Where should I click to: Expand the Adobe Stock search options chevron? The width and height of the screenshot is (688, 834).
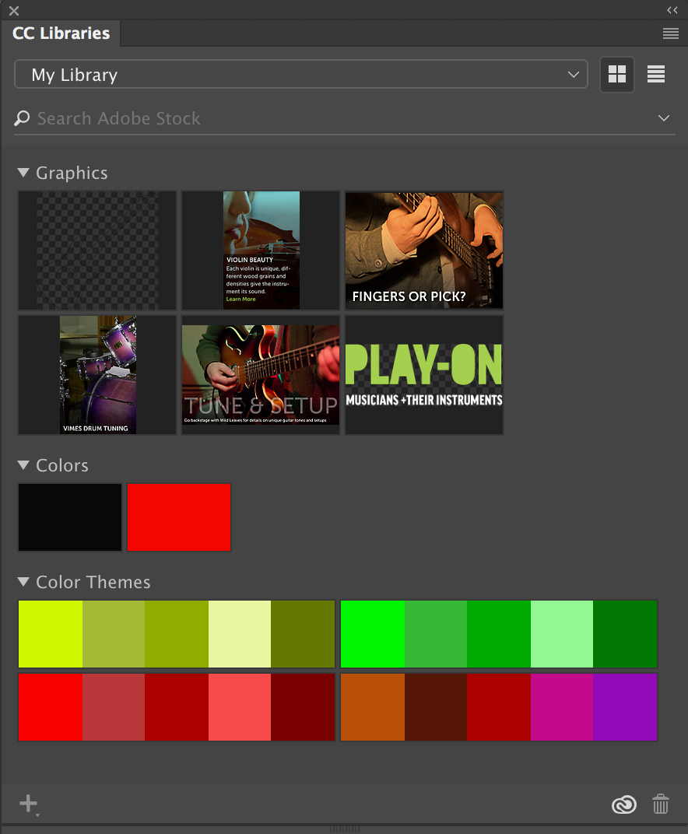pos(664,118)
